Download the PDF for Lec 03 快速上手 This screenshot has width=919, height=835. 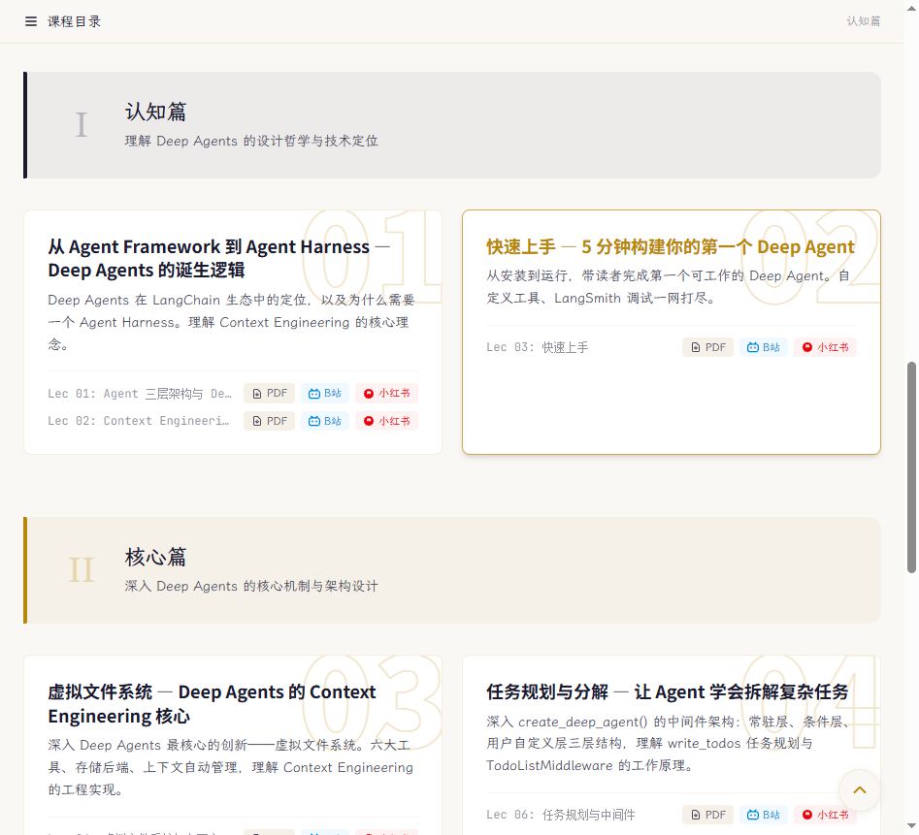pyautogui.click(x=708, y=347)
